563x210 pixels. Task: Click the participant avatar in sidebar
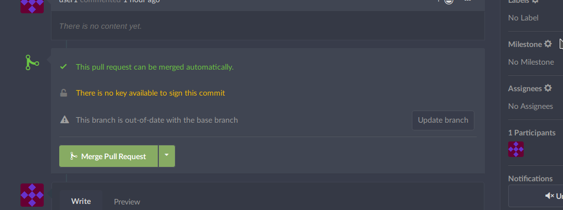click(516, 149)
